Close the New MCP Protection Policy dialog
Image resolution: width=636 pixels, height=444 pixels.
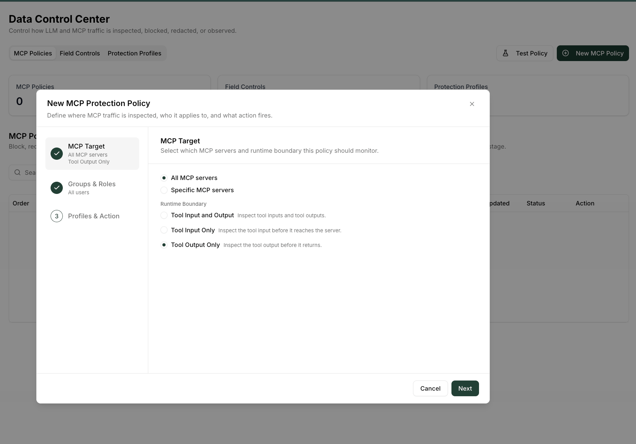tap(472, 104)
